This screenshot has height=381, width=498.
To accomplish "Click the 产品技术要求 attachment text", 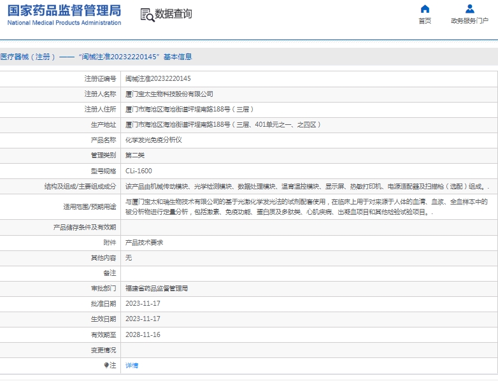I will [144, 243].
